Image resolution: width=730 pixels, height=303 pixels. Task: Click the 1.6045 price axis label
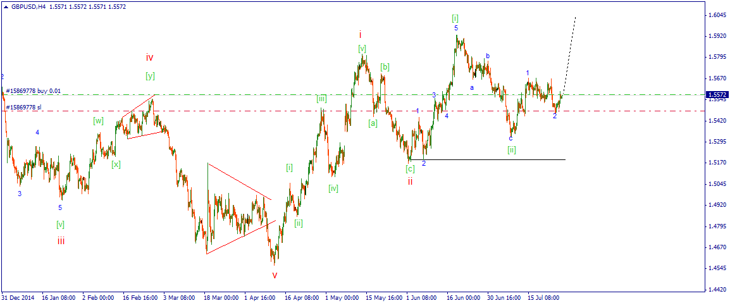[x=717, y=15]
